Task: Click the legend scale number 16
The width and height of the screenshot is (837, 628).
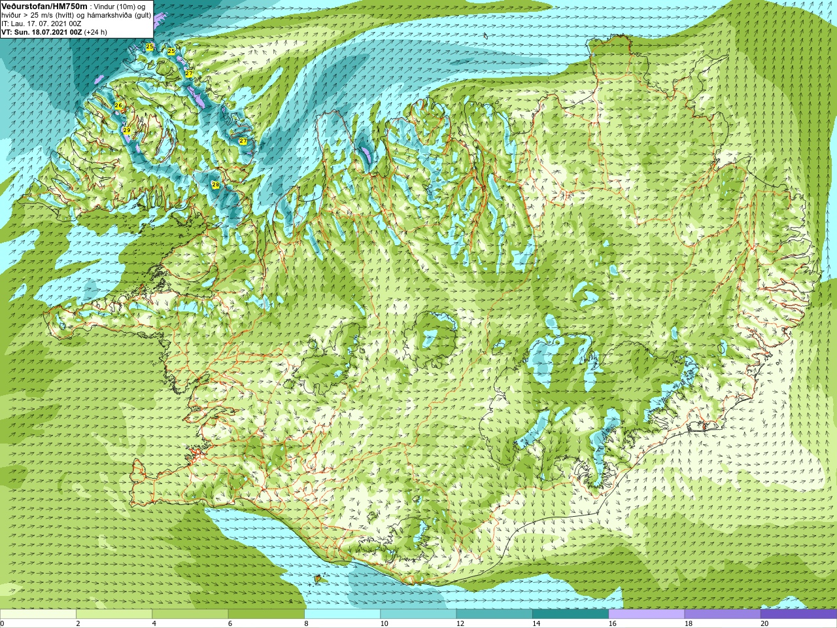Action: click(613, 623)
